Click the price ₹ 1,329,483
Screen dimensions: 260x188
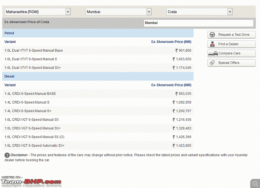click(182, 128)
